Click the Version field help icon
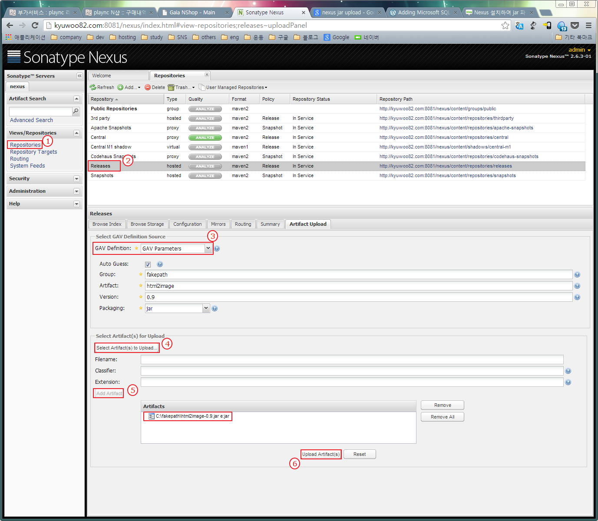The width and height of the screenshot is (598, 521). (577, 297)
